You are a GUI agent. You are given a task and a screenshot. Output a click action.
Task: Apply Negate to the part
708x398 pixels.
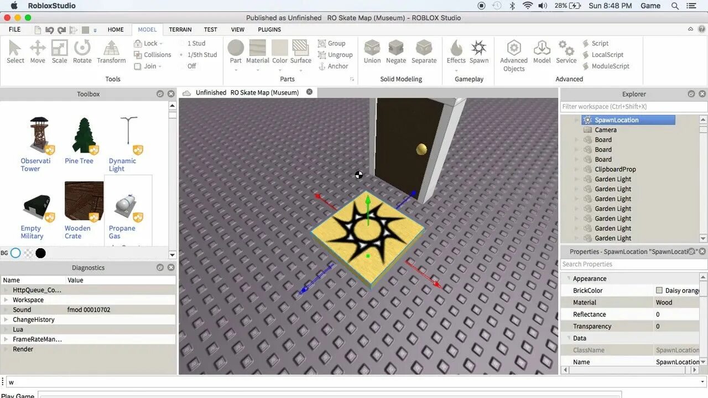tap(396, 52)
